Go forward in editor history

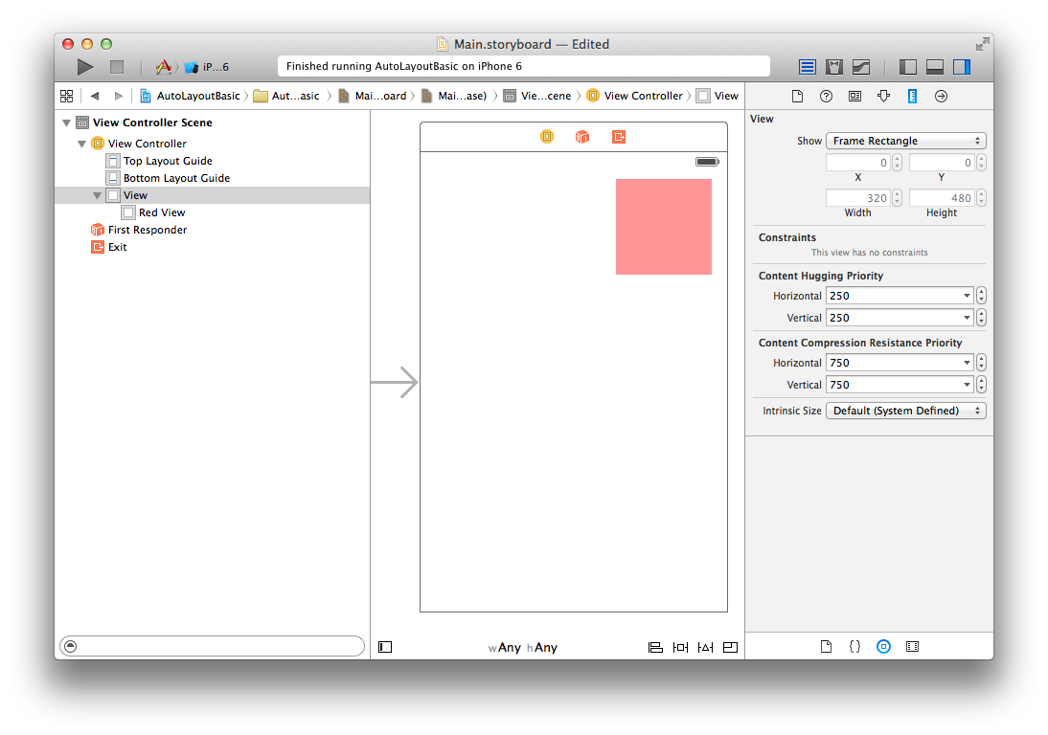[118, 96]
